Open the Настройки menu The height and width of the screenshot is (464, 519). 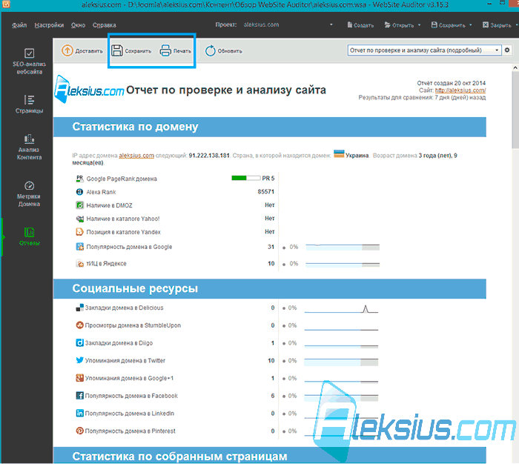[x=49, y=25]
